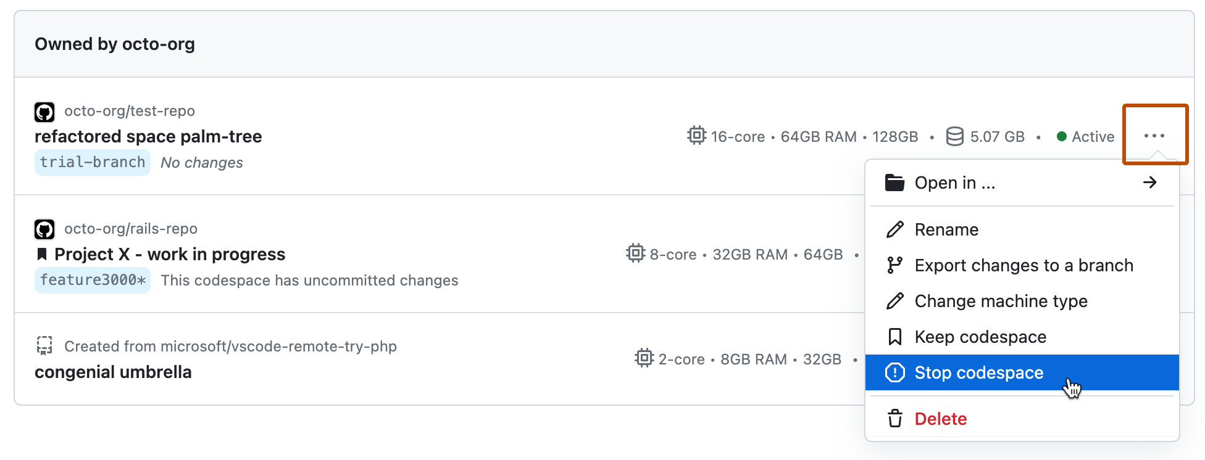Open the ellipsis options menu
Image resolution: width=1205 pixels, height=460 pixels.
(x=1155, y=136)
